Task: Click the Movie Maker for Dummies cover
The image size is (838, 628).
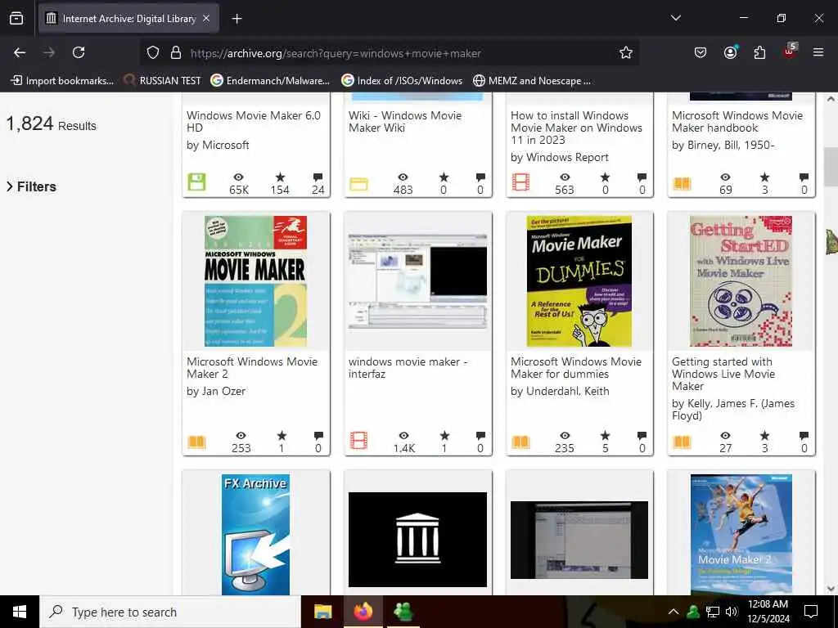Action: click(579, 281)
